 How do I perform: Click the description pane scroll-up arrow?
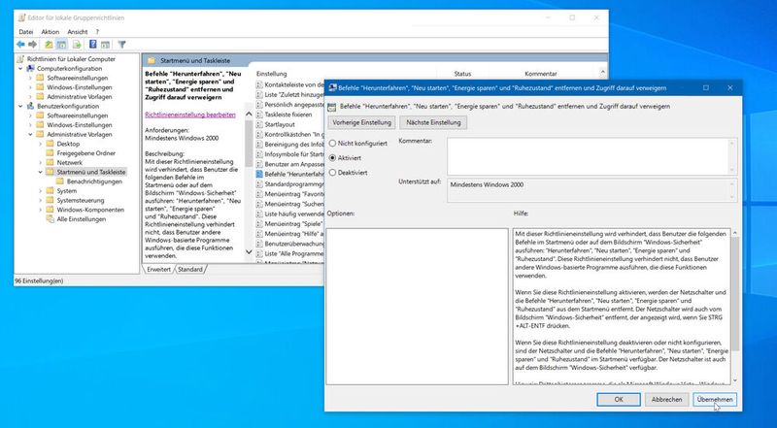coord(249,115)
